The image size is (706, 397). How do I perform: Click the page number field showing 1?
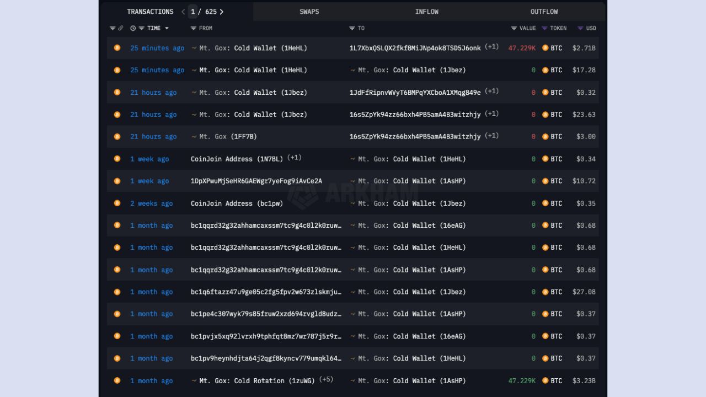(x=192, y=12)
